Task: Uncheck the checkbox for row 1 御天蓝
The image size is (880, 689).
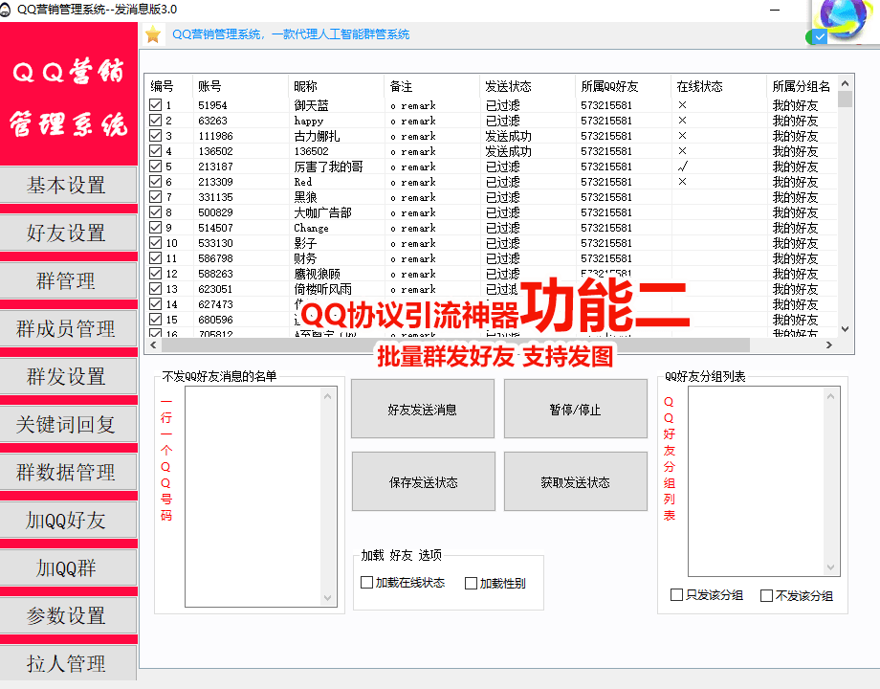Action: [x=156, y=105]
